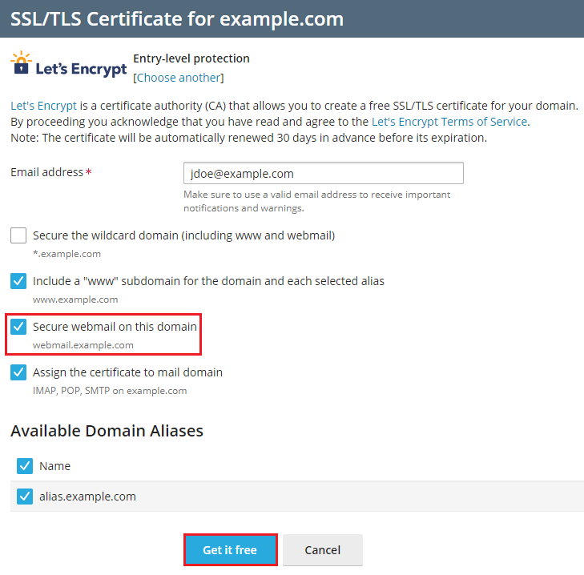Viewport: 584px width, 575px height.
Task: Select the alias.example.com row text
Action: pyautogui.click(x=88, y=497)
